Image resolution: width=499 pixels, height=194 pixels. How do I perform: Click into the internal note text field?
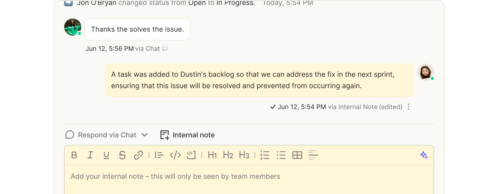tap(249, 179)
